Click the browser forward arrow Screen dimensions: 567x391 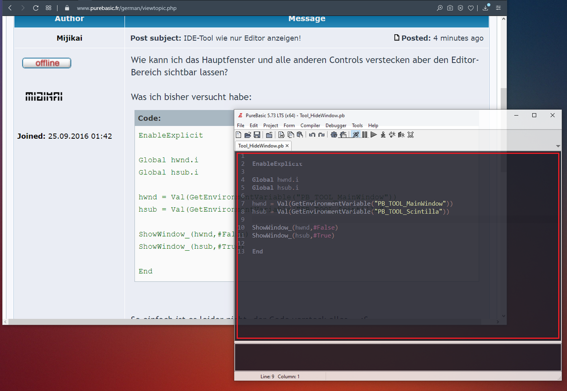tap(23, 8)
